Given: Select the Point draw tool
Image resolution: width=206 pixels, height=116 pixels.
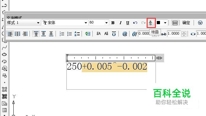Looking at the screenshot, I should pyautogui.click(x=4, y=82).
